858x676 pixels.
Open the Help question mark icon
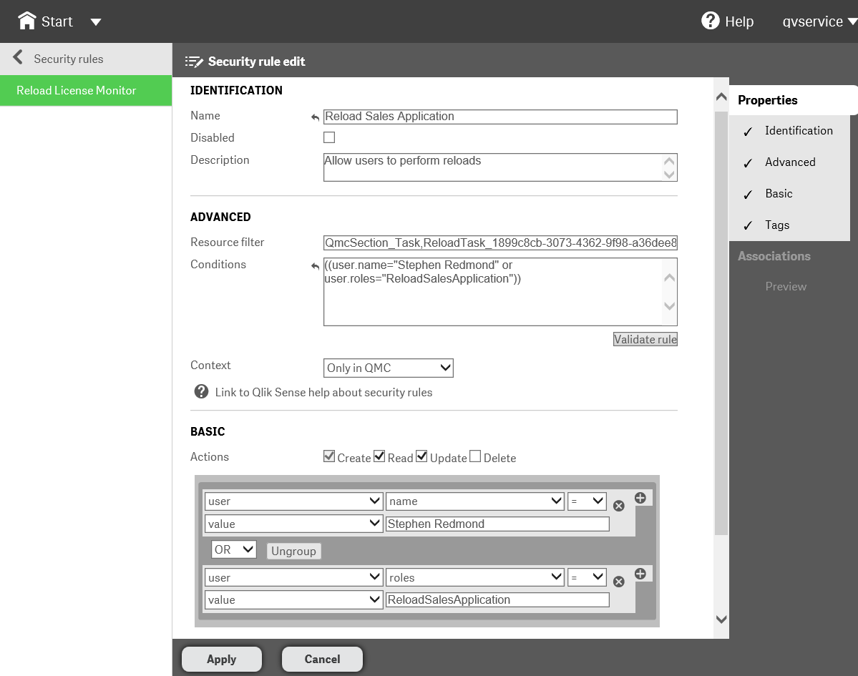[x=709, y=21]
